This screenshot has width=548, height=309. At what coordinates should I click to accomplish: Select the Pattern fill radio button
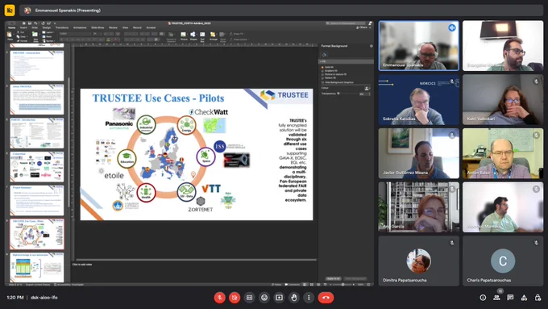point(322,77)
